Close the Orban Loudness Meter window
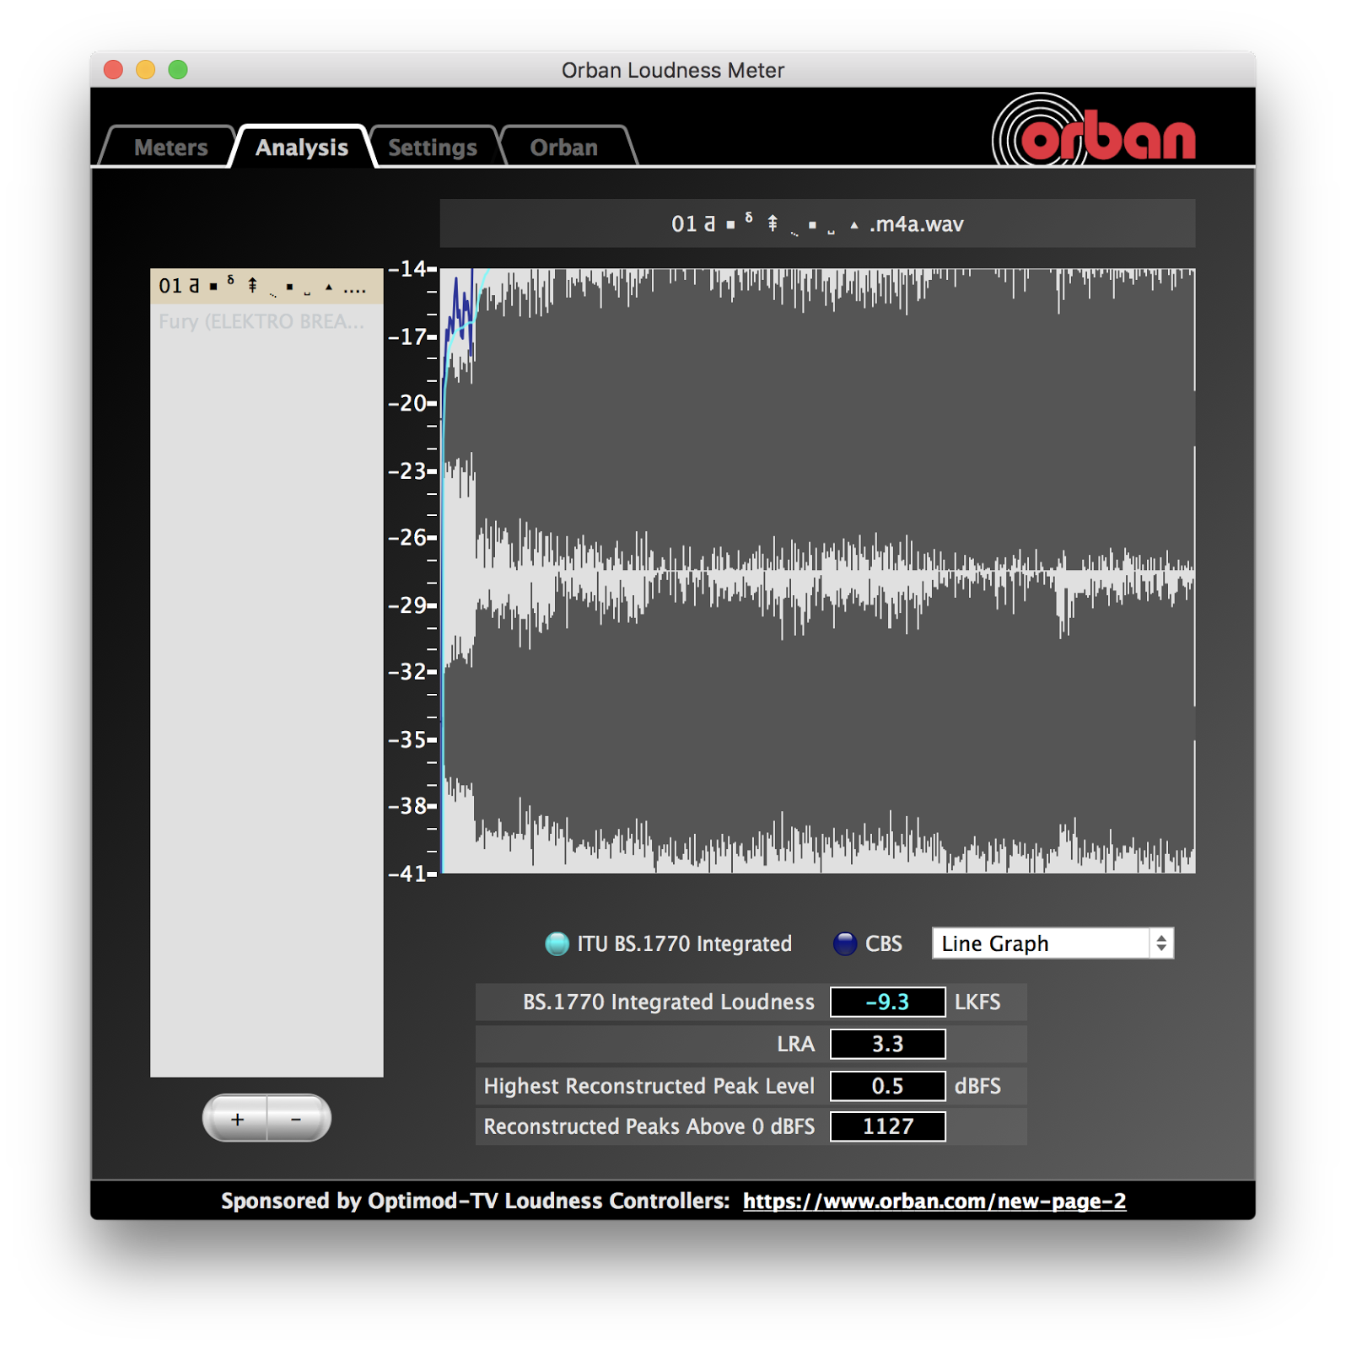The height and width of the screenshot is (1349, 1346). 114,69
